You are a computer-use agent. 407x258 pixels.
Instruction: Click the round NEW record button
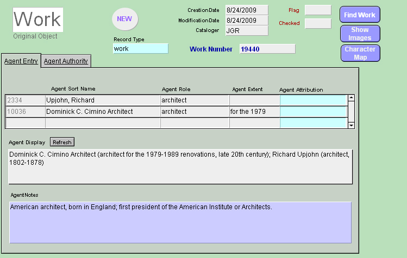coord(124,19)
